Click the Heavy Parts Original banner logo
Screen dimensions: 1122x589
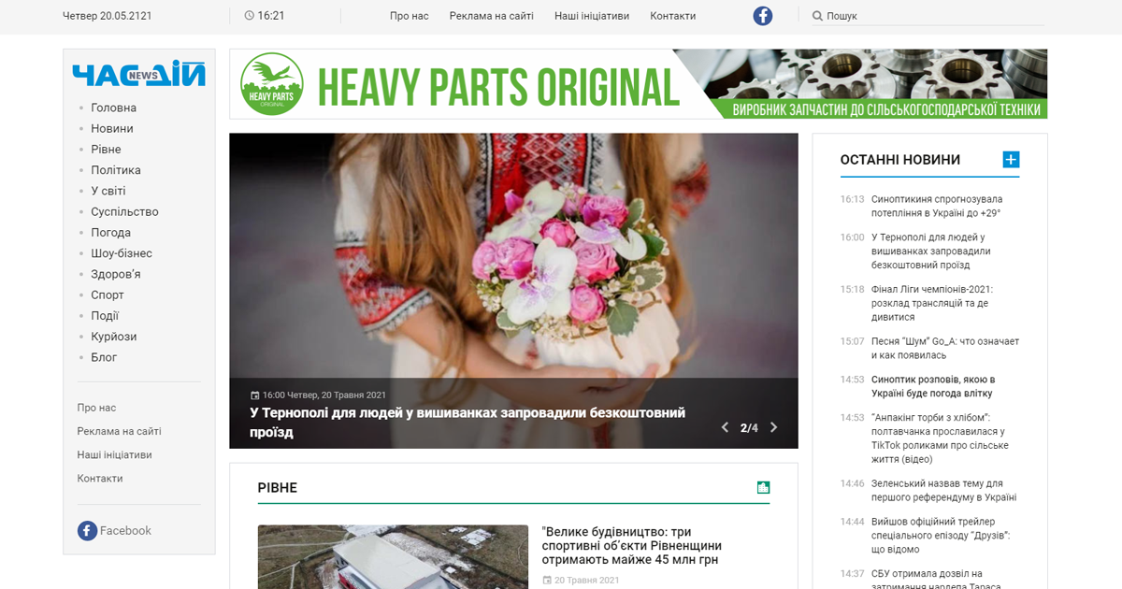pos(271,84)
